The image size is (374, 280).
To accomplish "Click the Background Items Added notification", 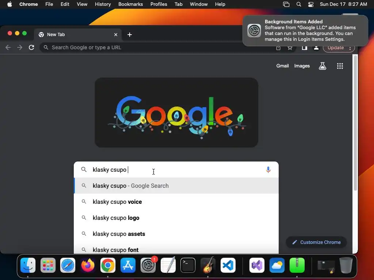I will (x=305, y=31).
